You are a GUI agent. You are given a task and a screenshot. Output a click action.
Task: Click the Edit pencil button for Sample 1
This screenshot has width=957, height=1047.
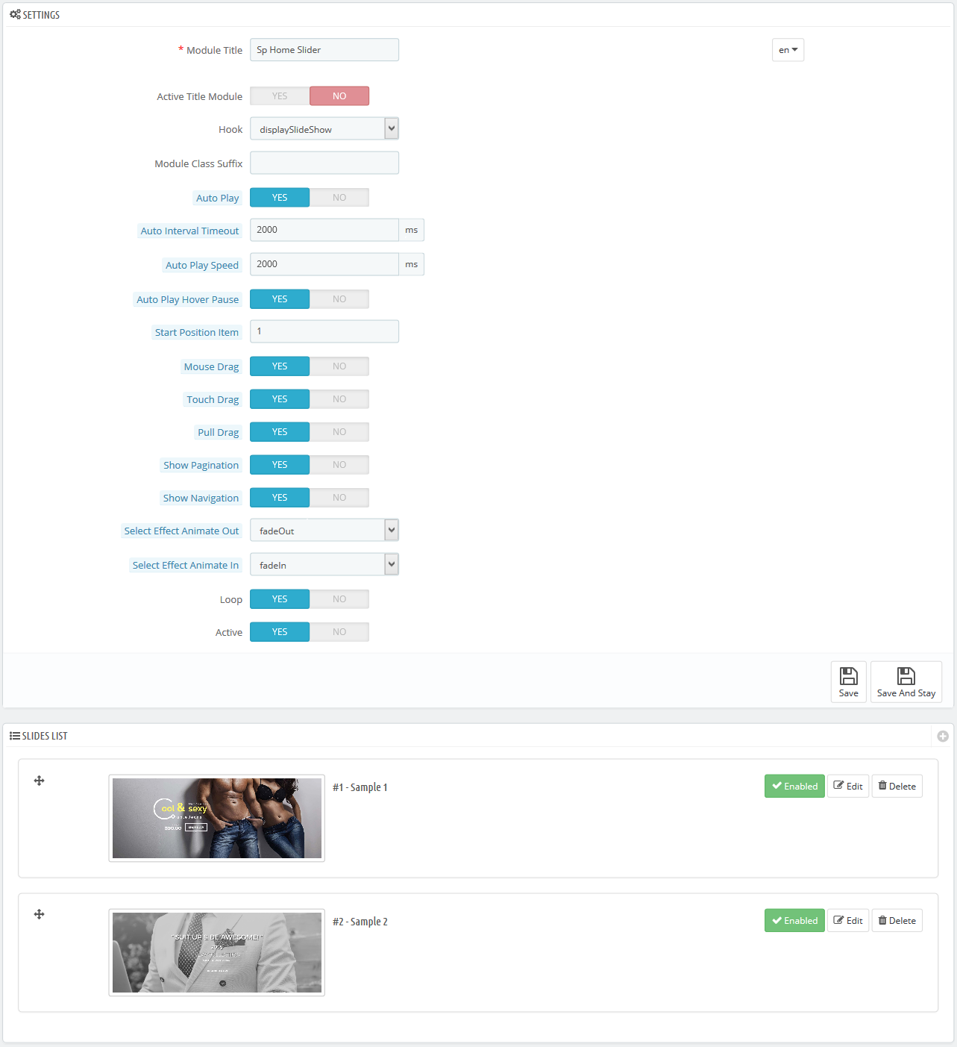pos(848,786)
